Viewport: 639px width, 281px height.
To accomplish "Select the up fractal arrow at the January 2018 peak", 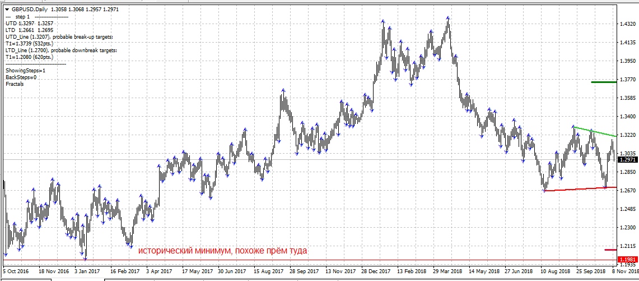I will (383, 21).
